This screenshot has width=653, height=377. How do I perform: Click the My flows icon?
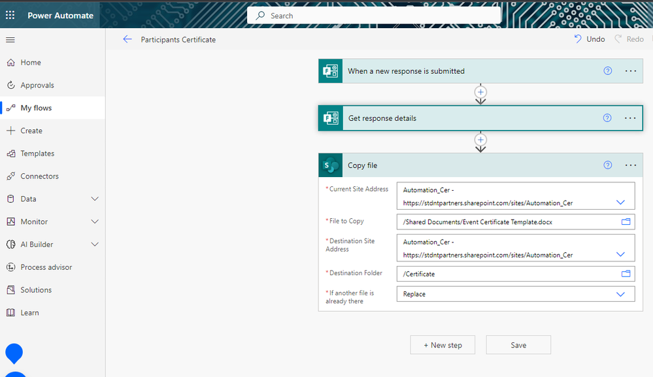tap(11, 108)
